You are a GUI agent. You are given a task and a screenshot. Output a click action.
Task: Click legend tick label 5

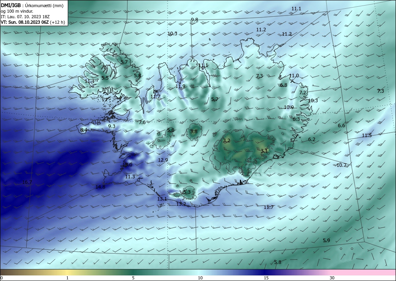(133, 278)
